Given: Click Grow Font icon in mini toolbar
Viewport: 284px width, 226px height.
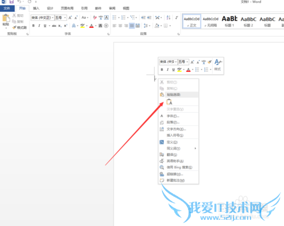Looking at the screenshot, I should pos(193,62).
